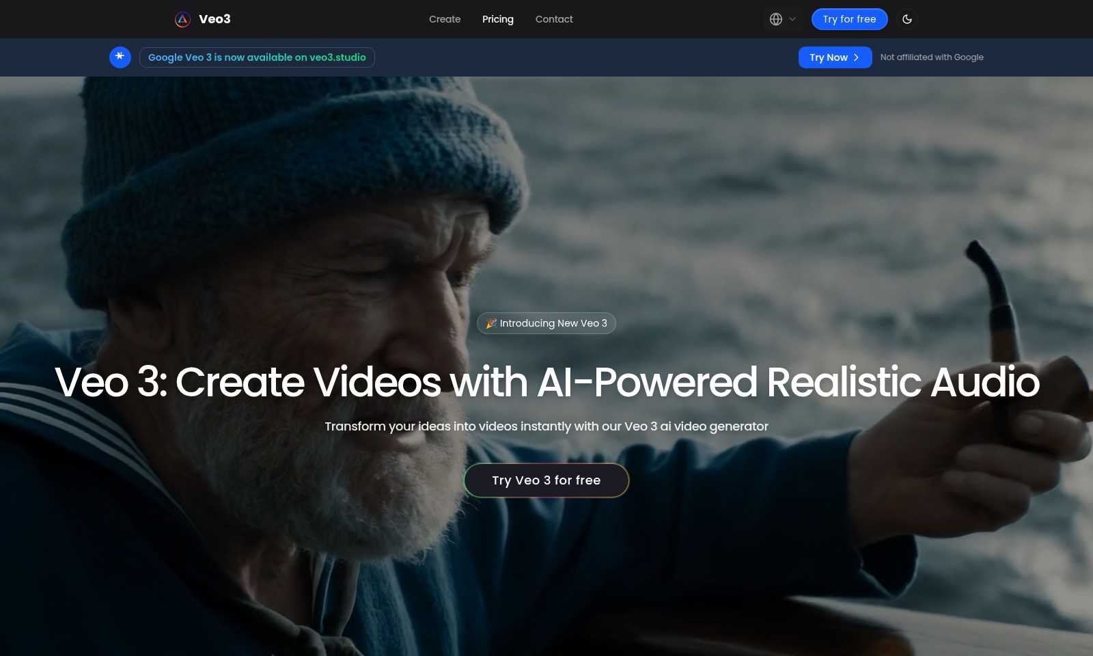Open the globe language selector
Viewport: 1093px width, 656px height.
point(783,19)
